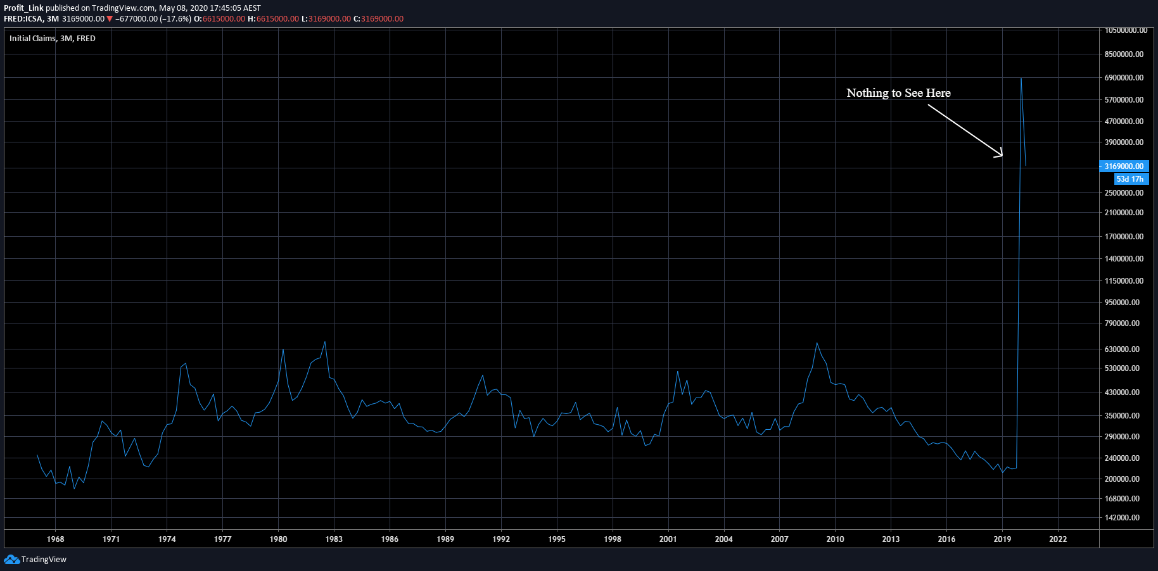The width and height of the screenshot is (1158, 571).
Task: Click the 2001 time axis label
Action: click(668, 539)
